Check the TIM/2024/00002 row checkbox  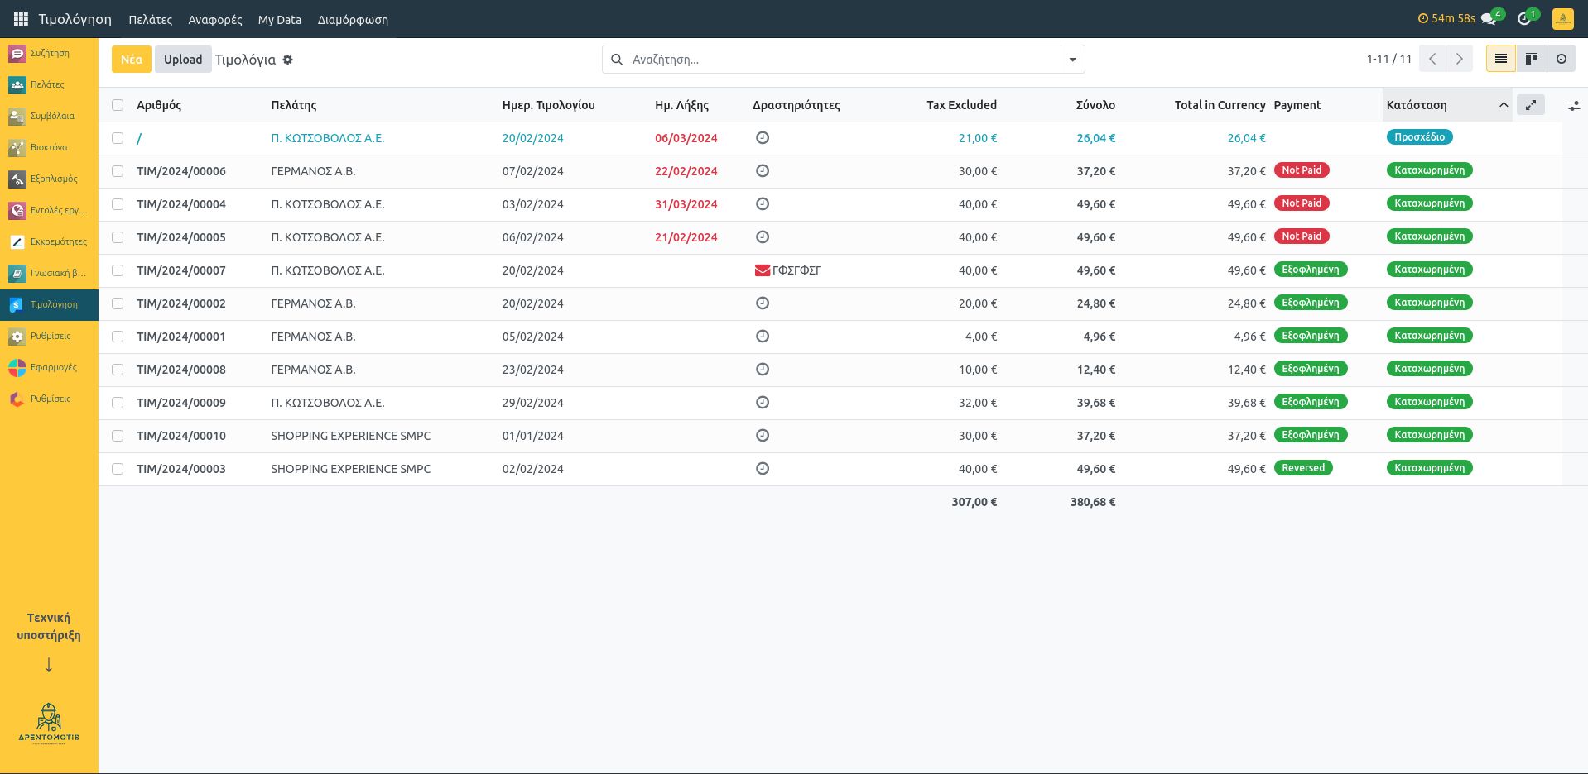[118, 303]
